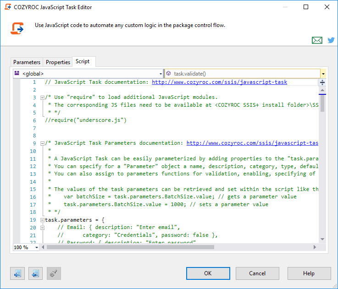
Task: Click the vertical scrollbar thumb
Action: (322, 103)
